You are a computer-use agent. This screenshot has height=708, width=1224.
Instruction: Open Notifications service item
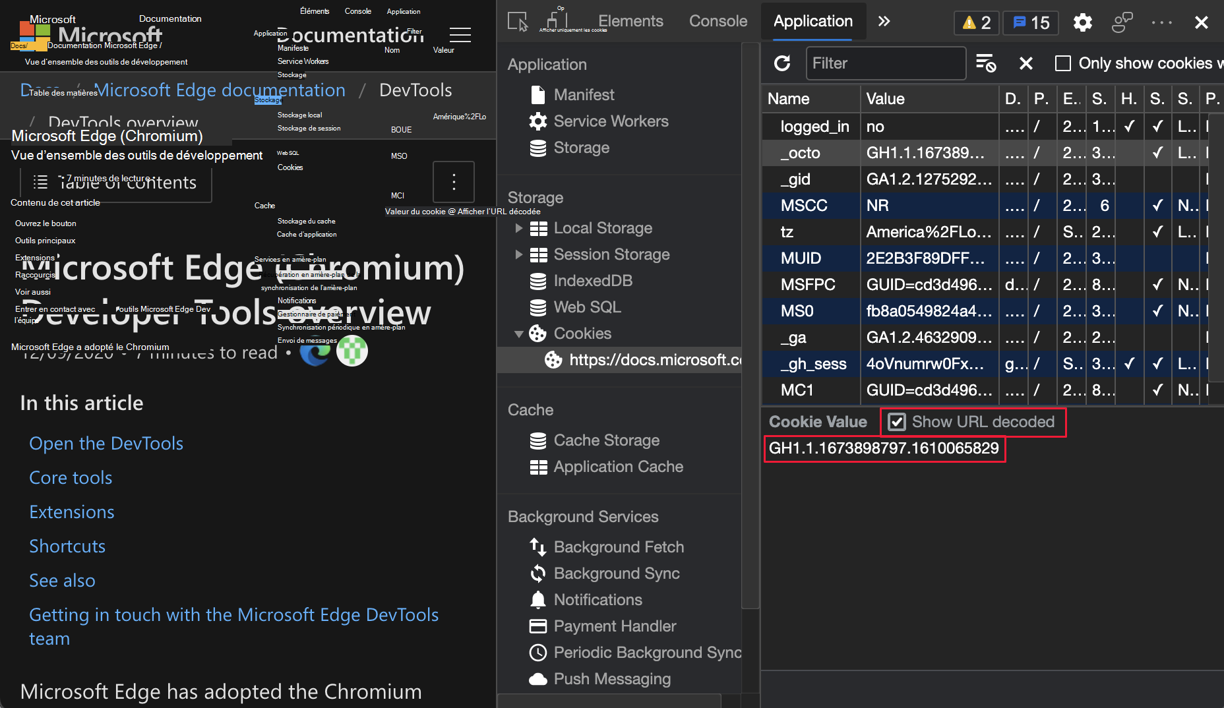tap(597, 600)
